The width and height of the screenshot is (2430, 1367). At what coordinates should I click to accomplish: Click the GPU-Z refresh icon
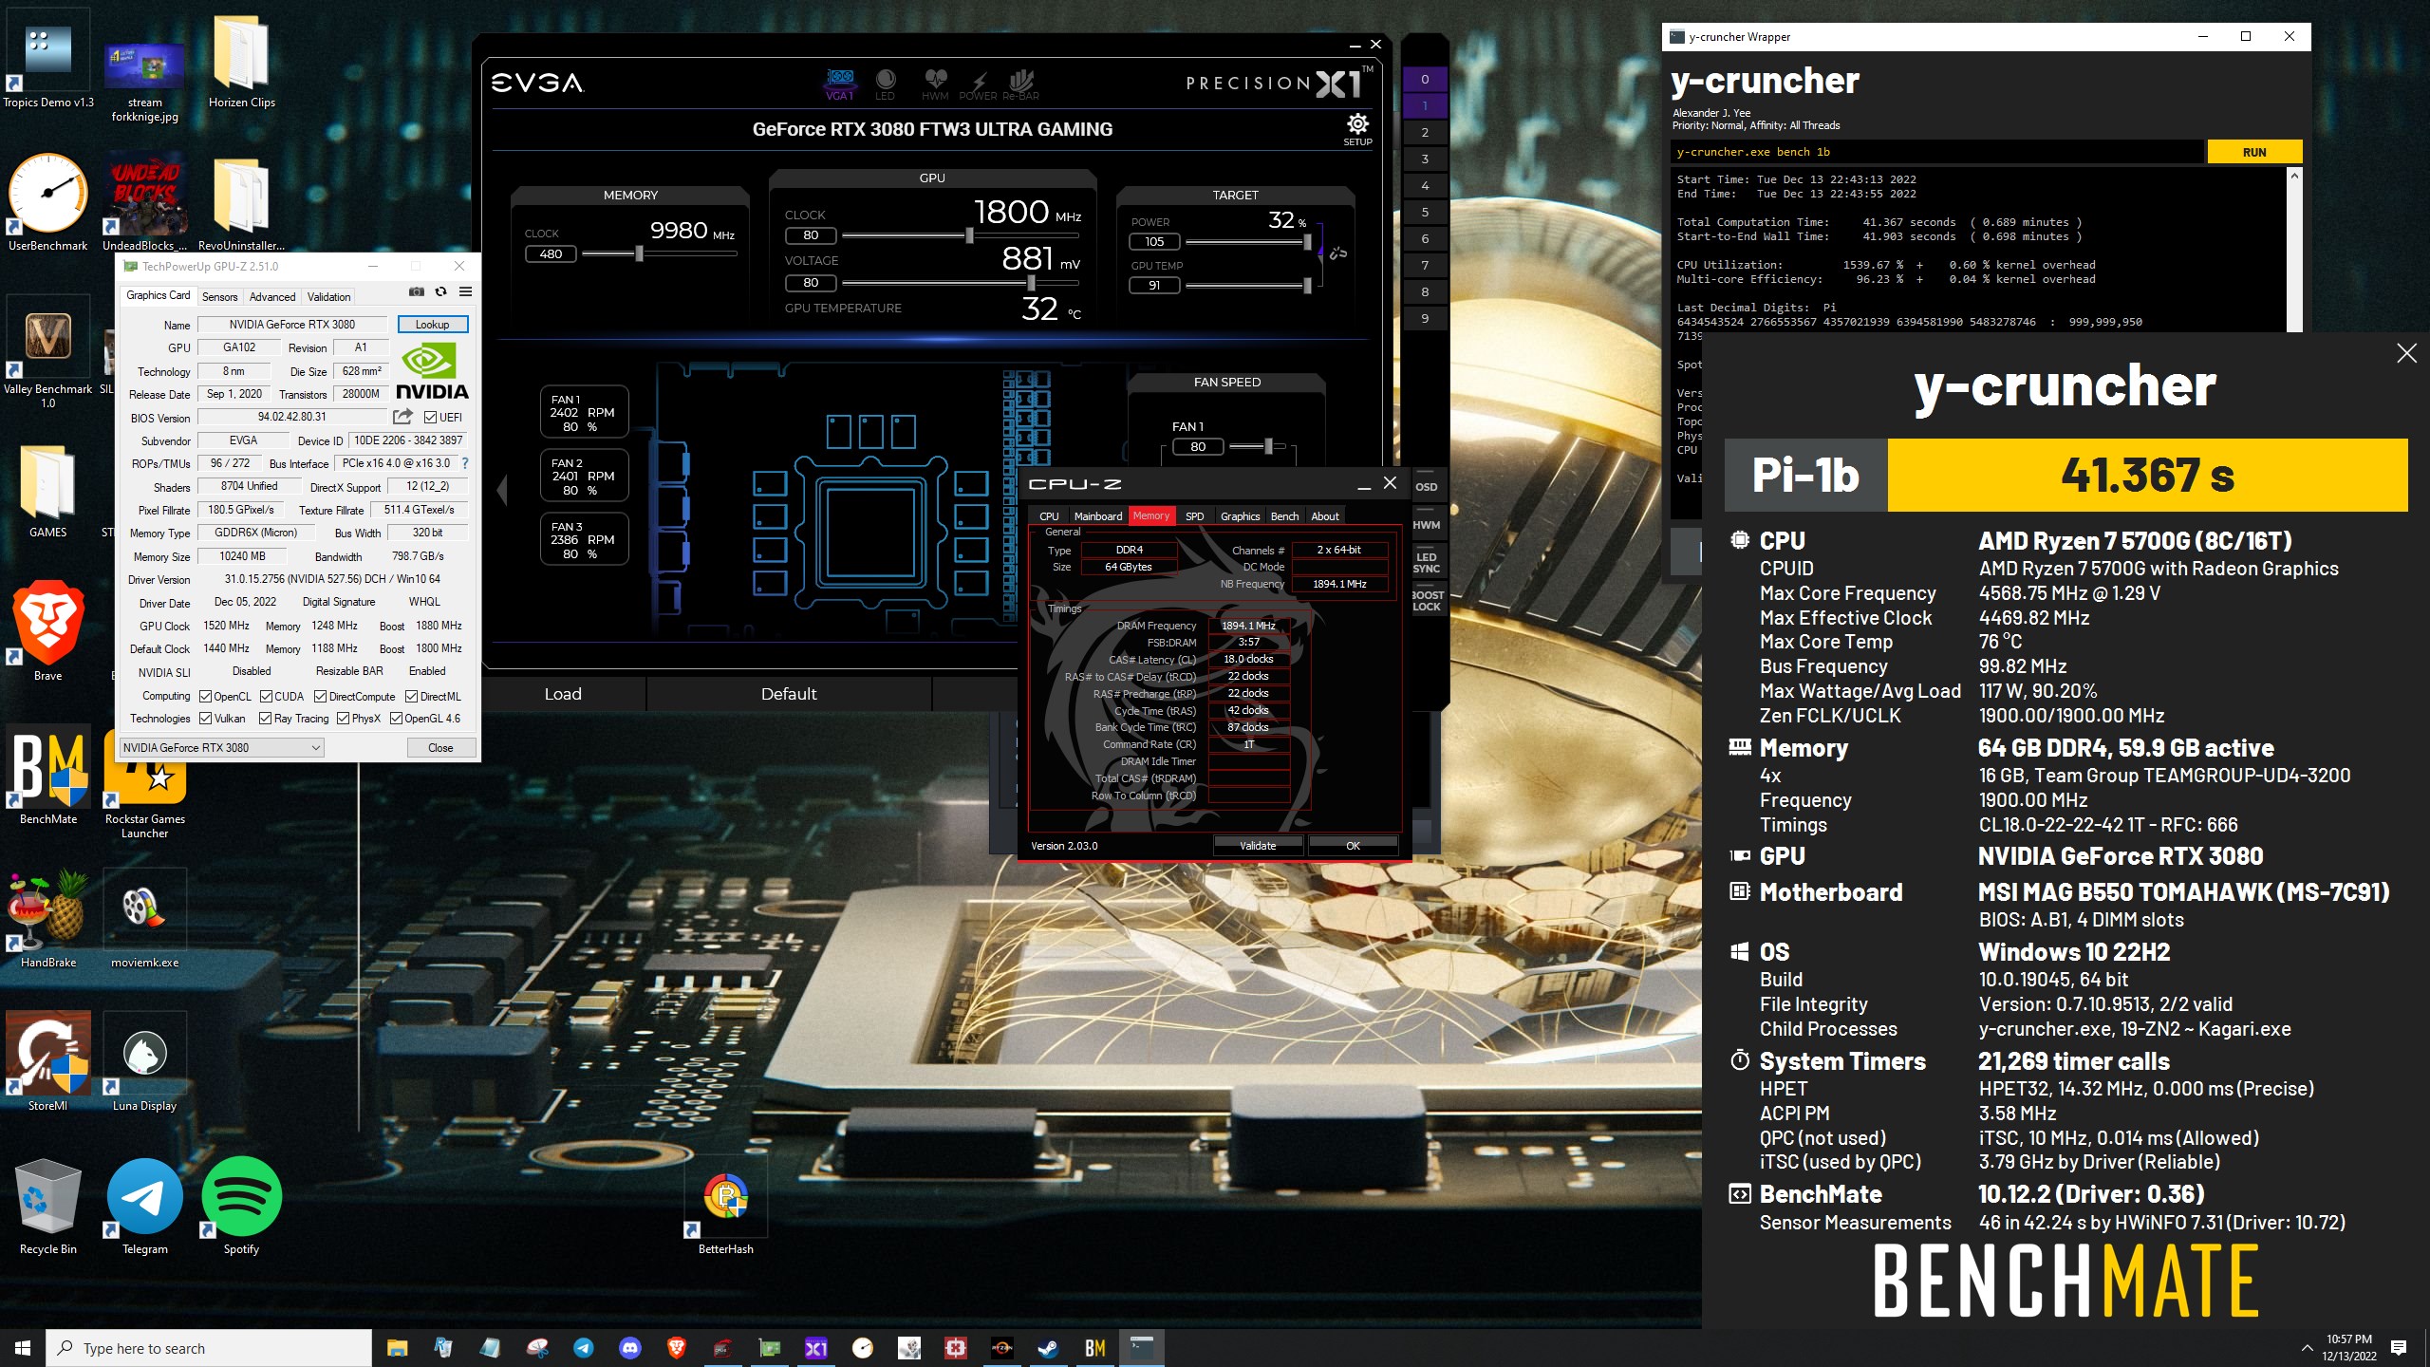(440, 291)
